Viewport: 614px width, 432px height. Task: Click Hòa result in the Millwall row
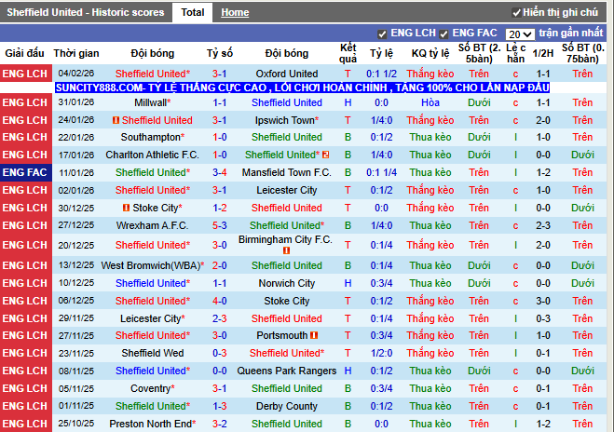click(430, 102)
